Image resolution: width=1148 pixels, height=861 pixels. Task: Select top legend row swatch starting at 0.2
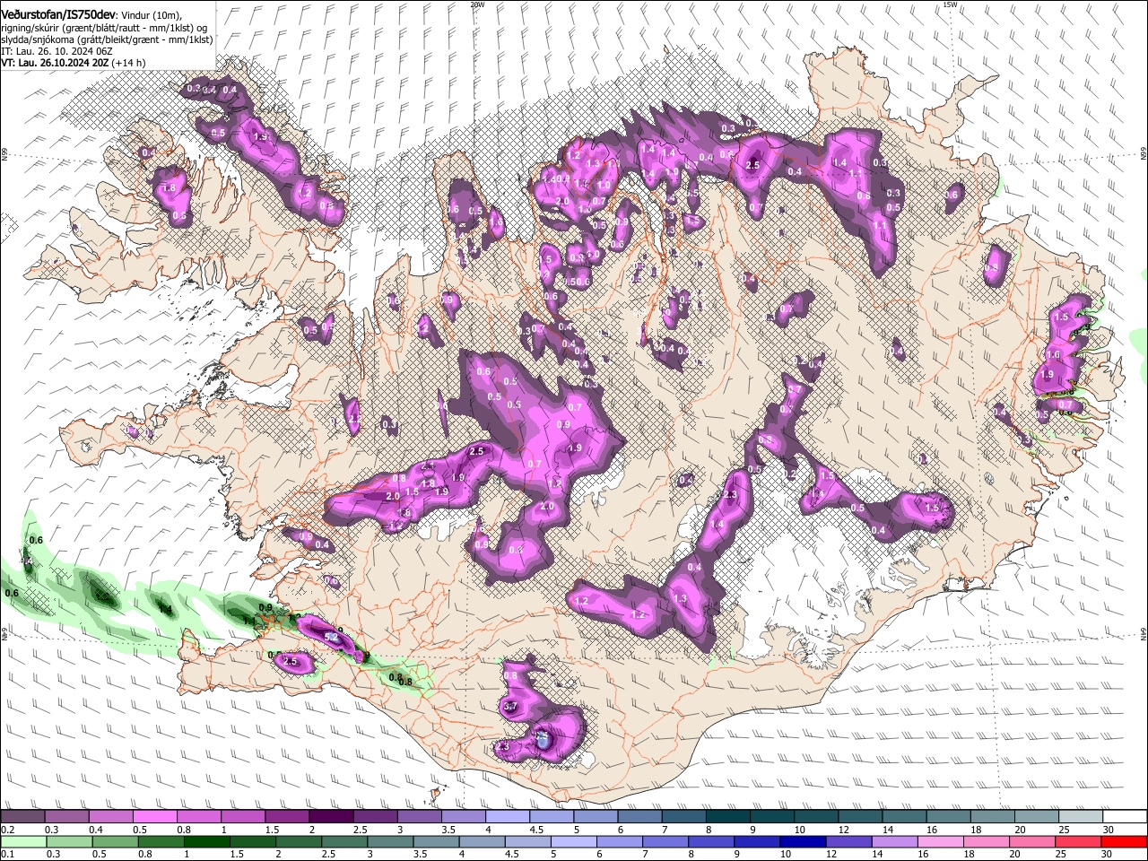pyautogui.click(x=22, y=817)
